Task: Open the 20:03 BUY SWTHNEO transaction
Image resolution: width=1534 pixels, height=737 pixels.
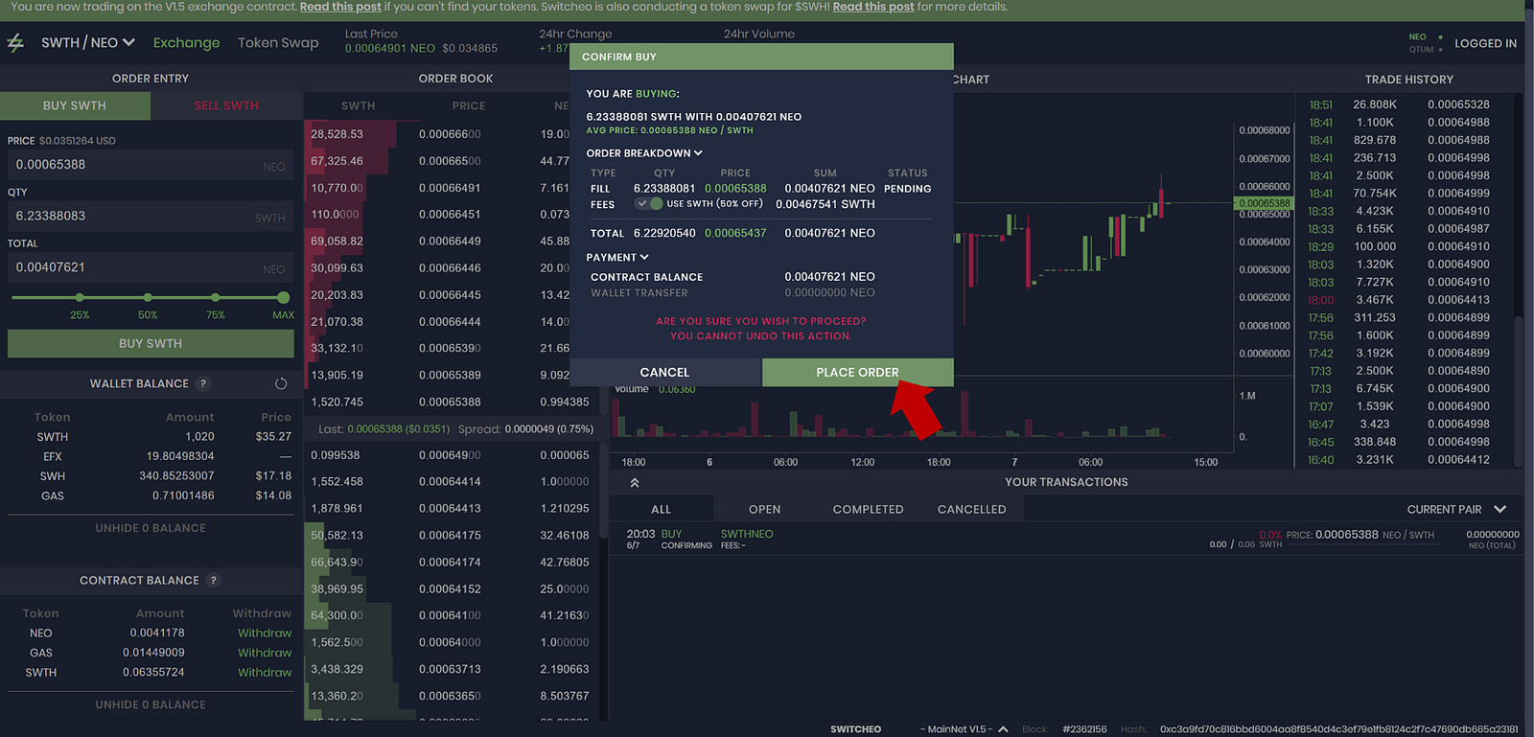Action: (x=1066, y=540)
